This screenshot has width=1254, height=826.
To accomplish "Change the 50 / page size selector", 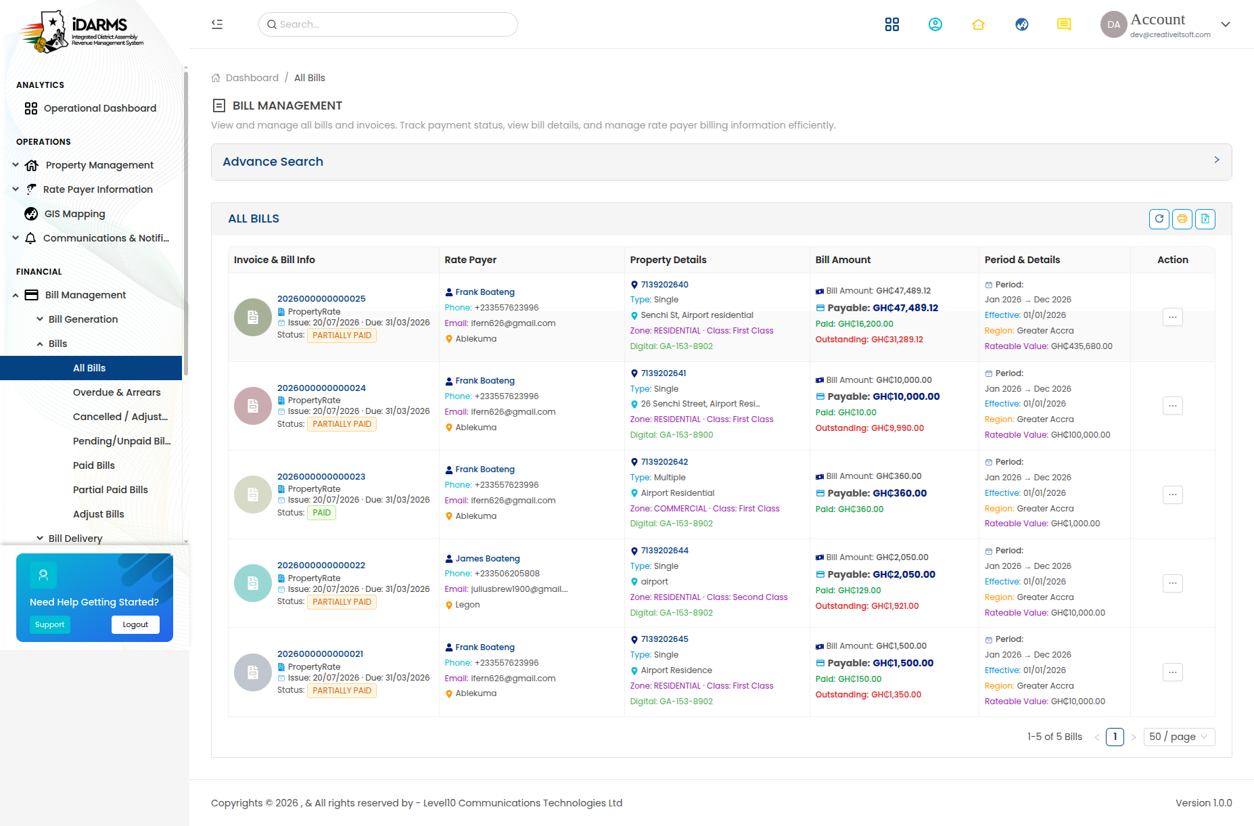I will pyautogui.click(x=1179, y=737).
